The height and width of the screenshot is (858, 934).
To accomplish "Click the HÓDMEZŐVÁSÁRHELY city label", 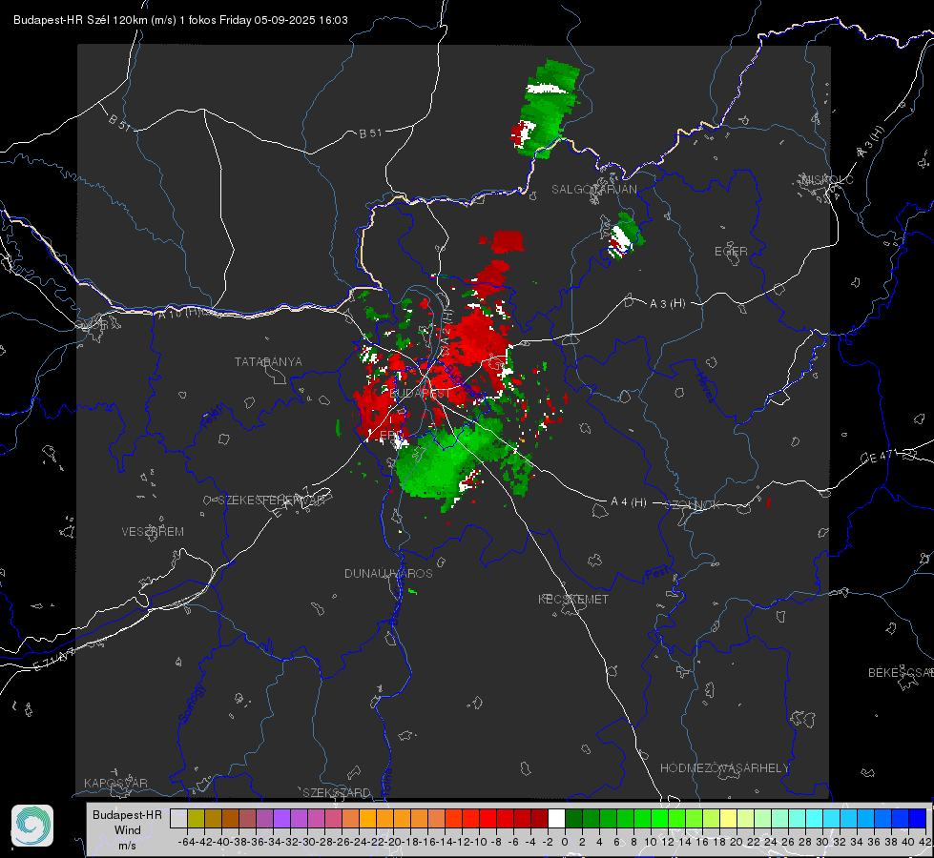I will (x=724, y=768).
